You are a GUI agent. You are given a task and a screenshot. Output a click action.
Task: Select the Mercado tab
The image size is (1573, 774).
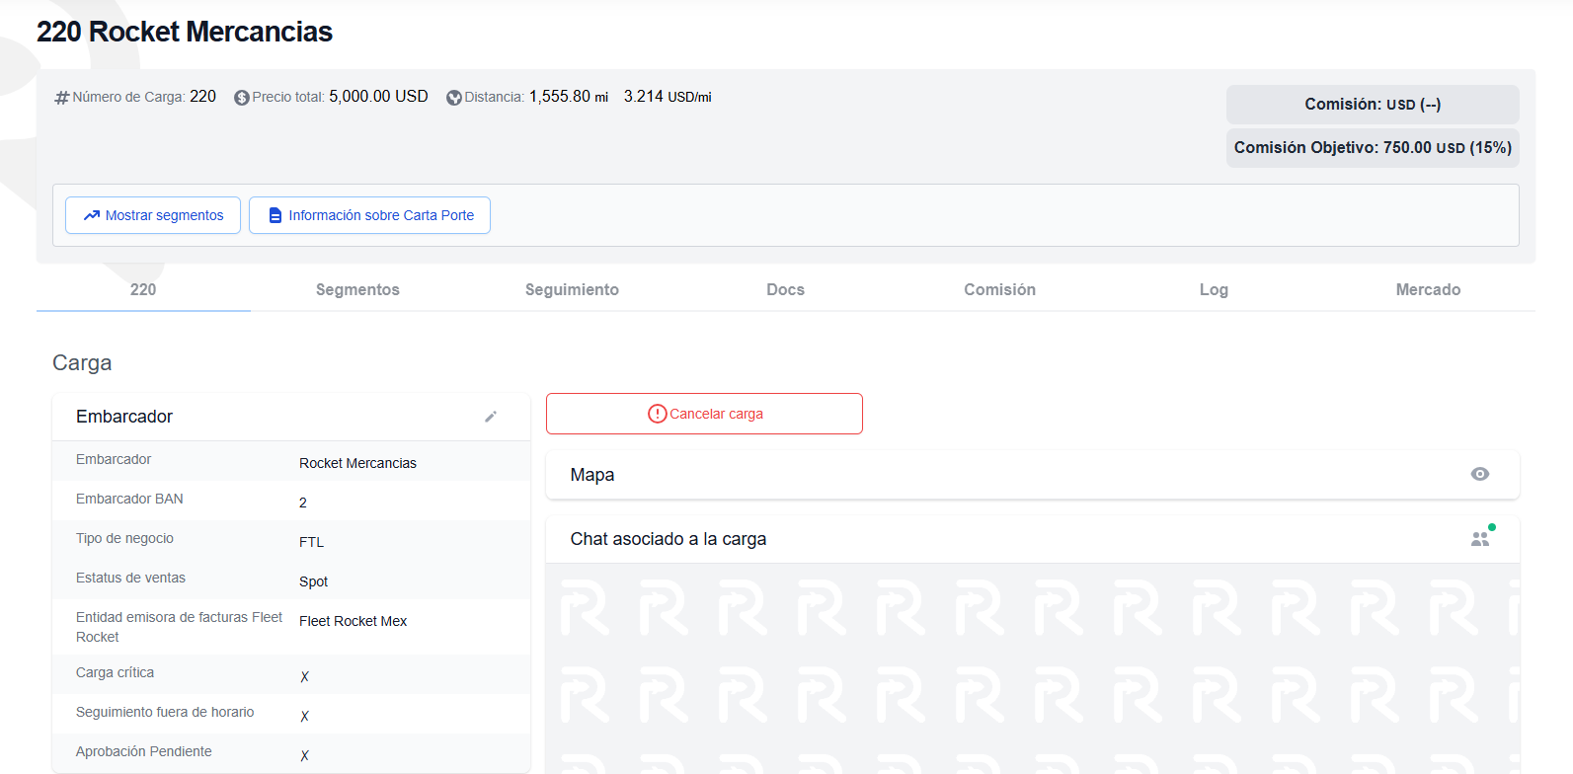tap(1428, 289)
